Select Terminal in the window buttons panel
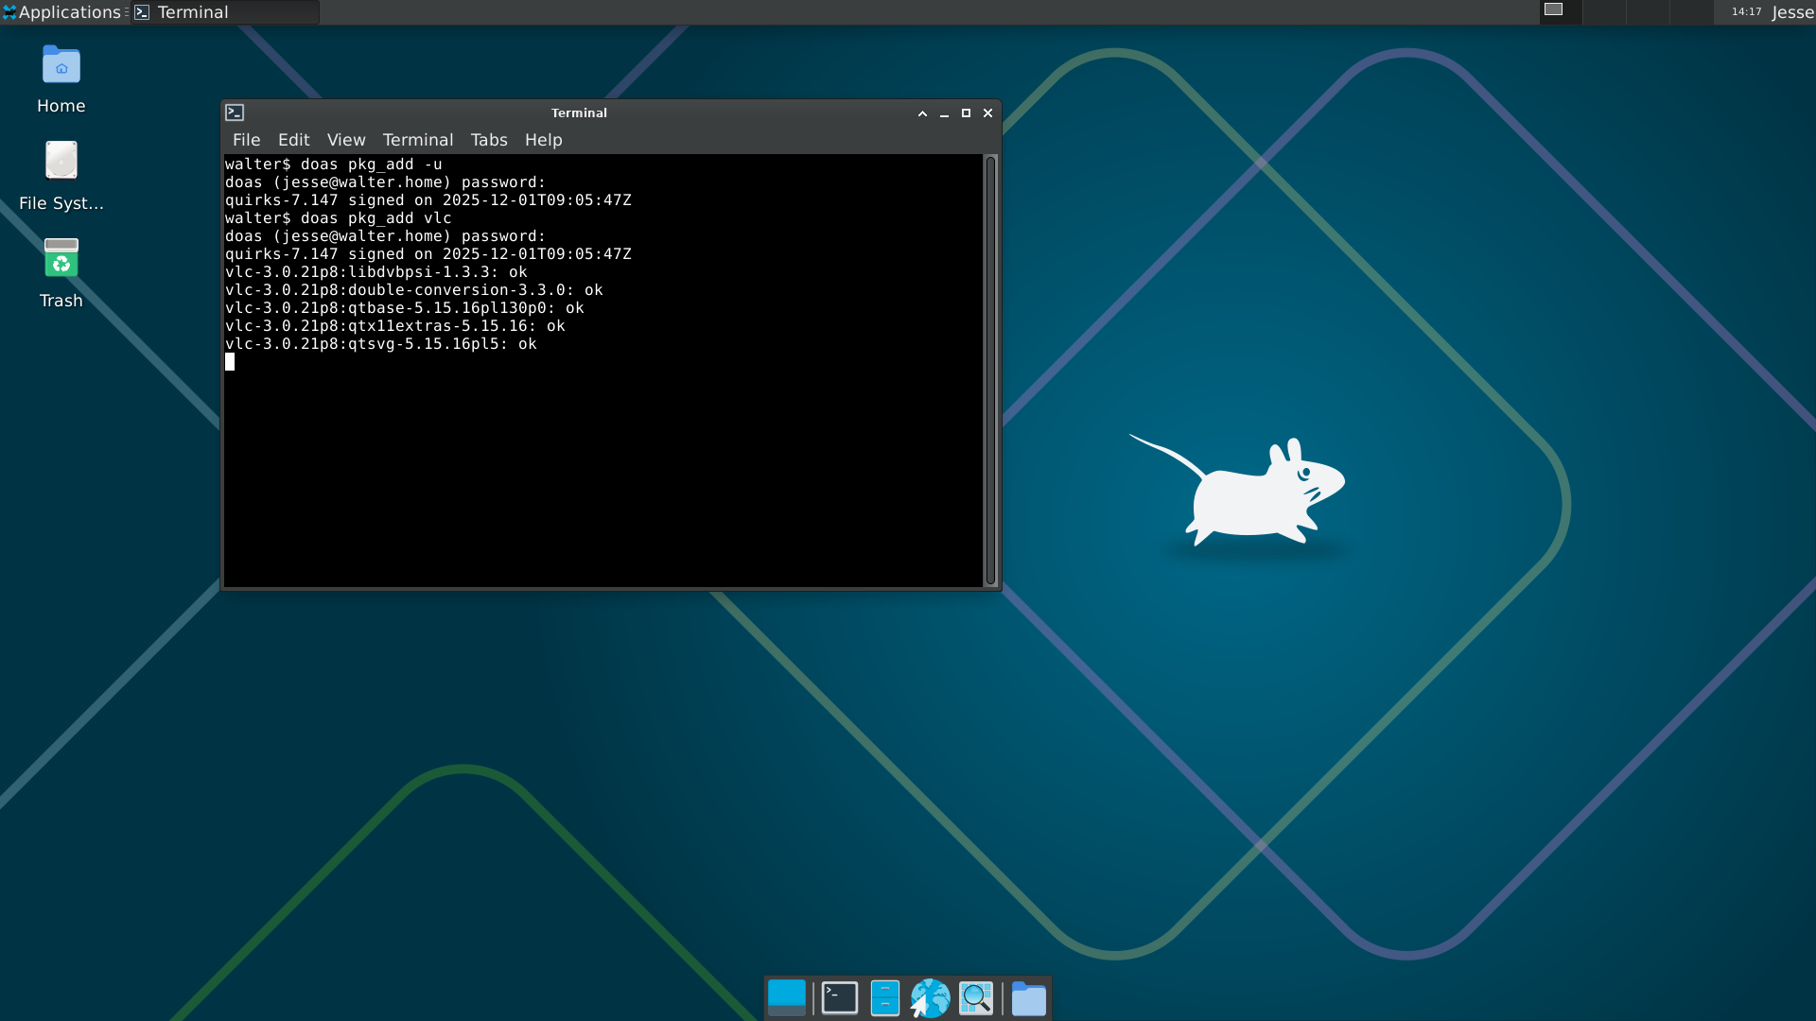1816x1021 pixels. (x=225, y=12)
